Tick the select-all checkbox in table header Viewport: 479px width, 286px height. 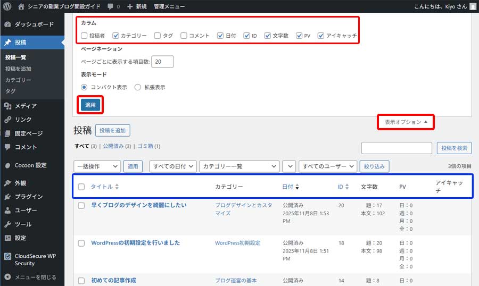point(81,187)
